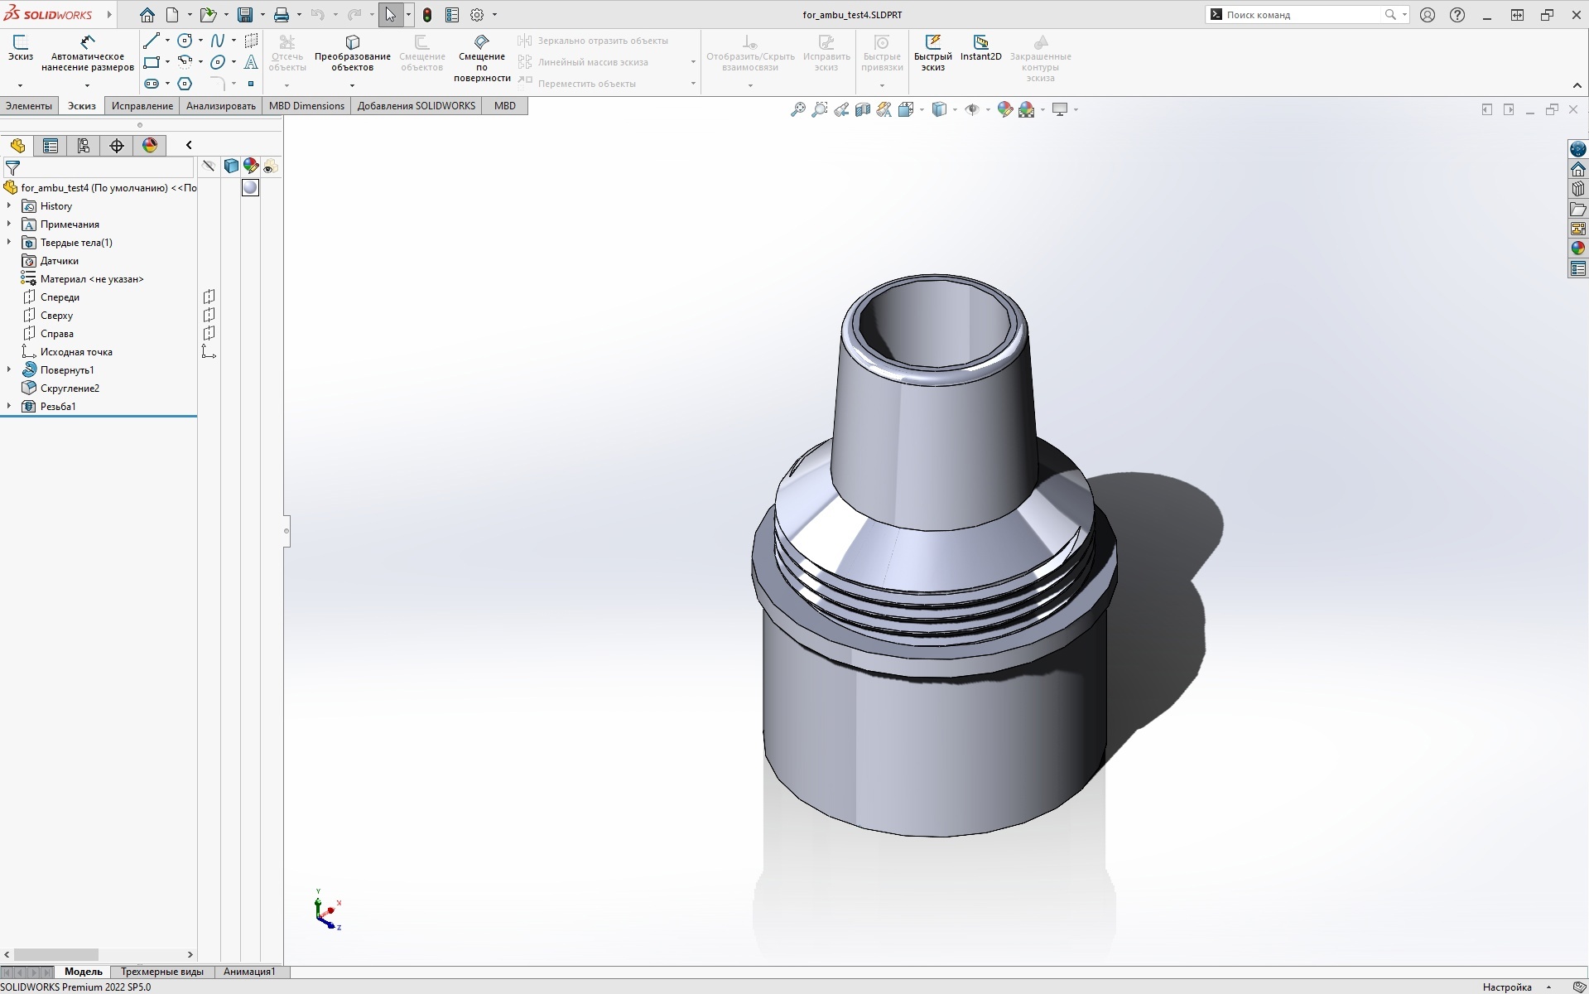This screenshot has height=994, width=1589.
Task: Expand the Резьба1 feature node
Action: click(9, 406)
